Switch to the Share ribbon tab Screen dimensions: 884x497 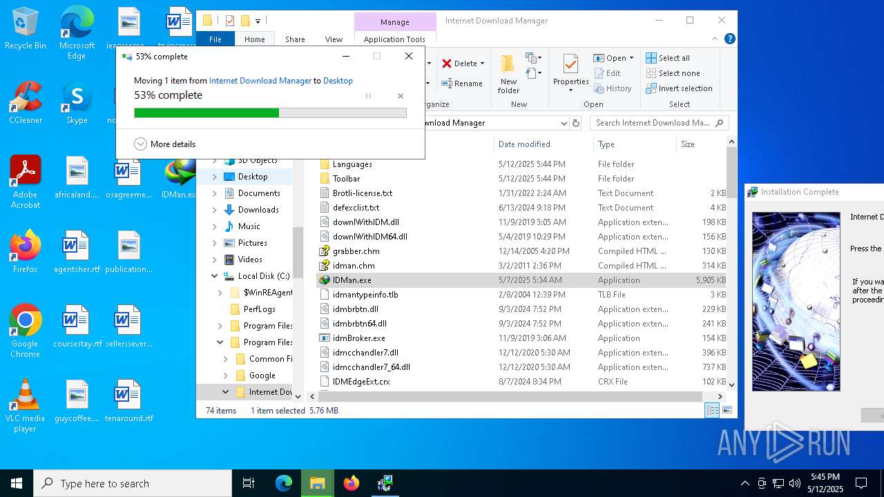[x=295, y=39]
